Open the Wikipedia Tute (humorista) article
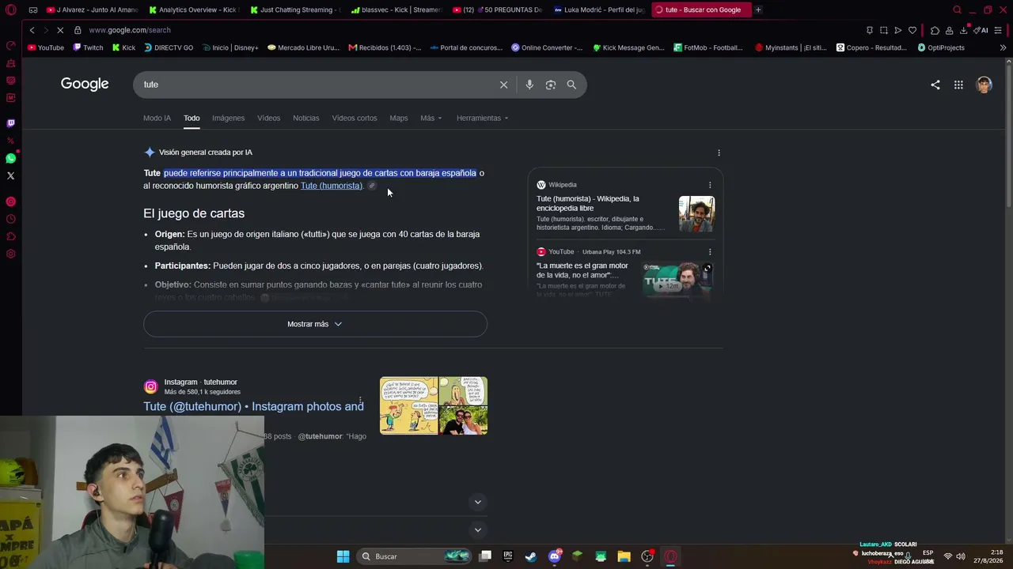 pos(588,203)
